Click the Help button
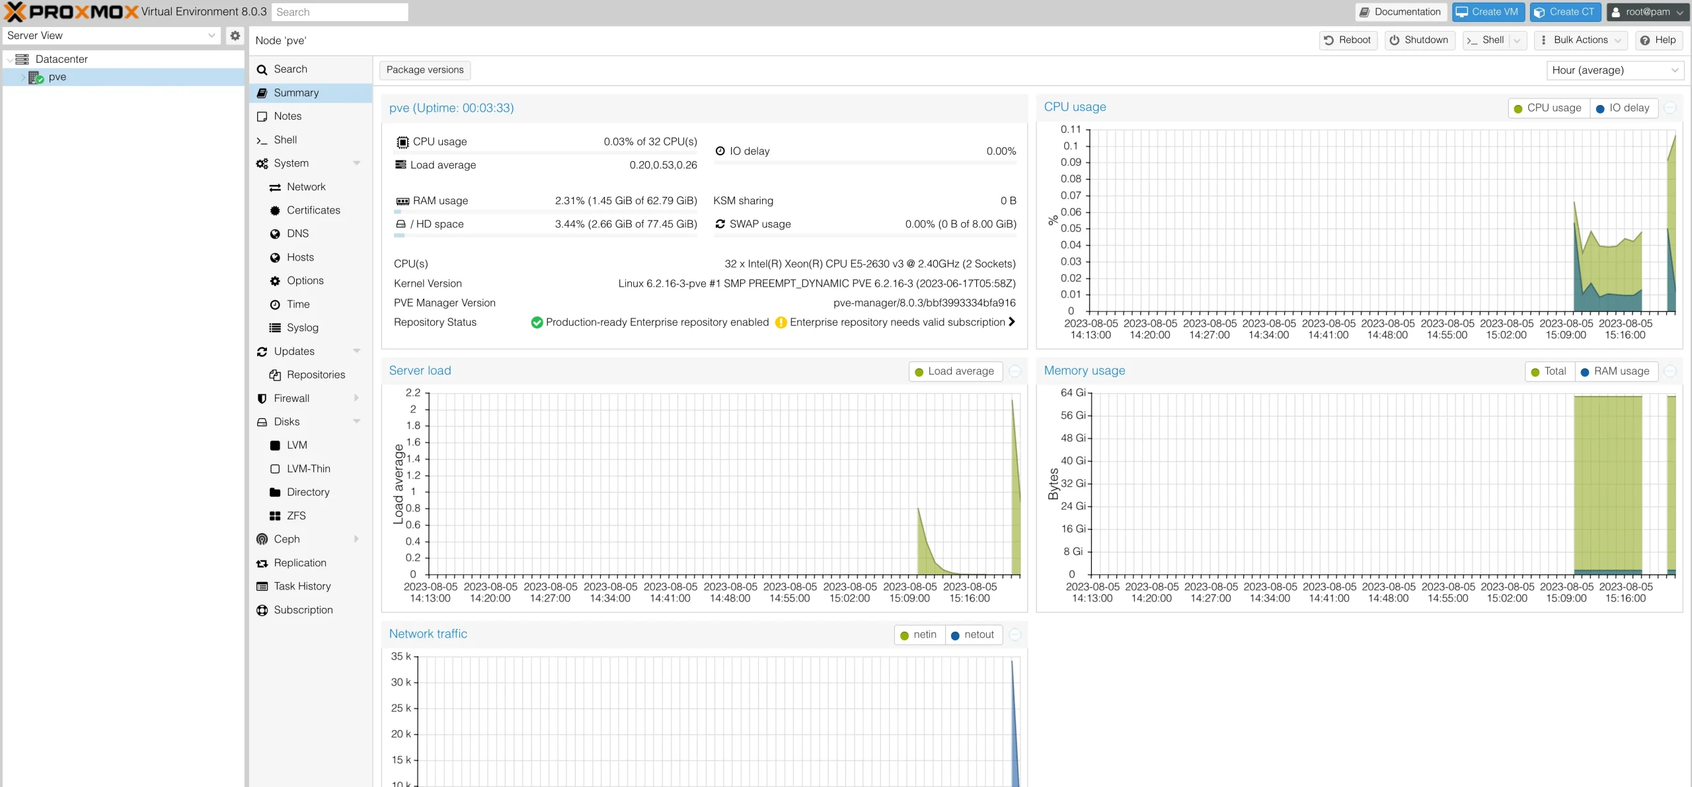 [x=1659, y=40]
